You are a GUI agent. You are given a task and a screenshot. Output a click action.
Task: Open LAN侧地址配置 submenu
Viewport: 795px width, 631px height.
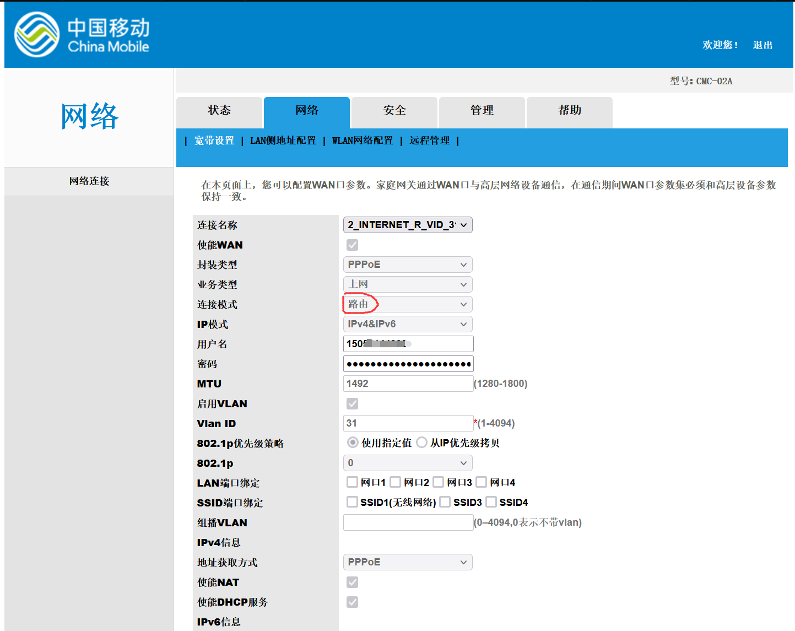(283, 141)
